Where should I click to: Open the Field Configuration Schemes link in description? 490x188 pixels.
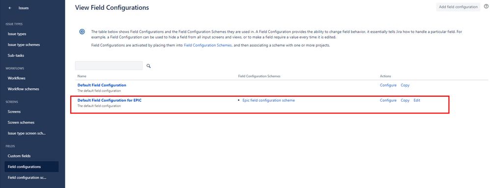point(208,45)
